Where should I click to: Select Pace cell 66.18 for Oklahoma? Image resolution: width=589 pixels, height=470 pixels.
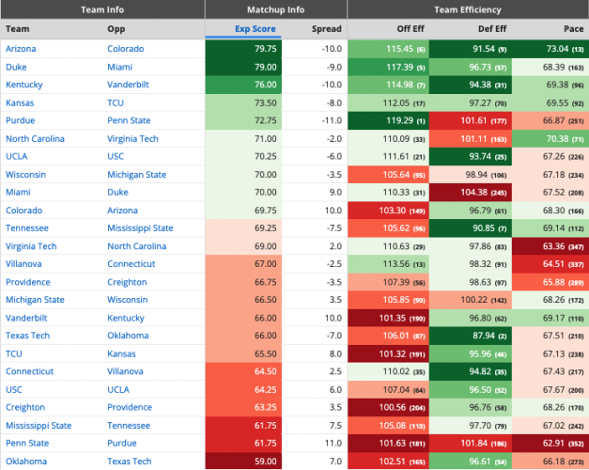(x=550, y=462)
